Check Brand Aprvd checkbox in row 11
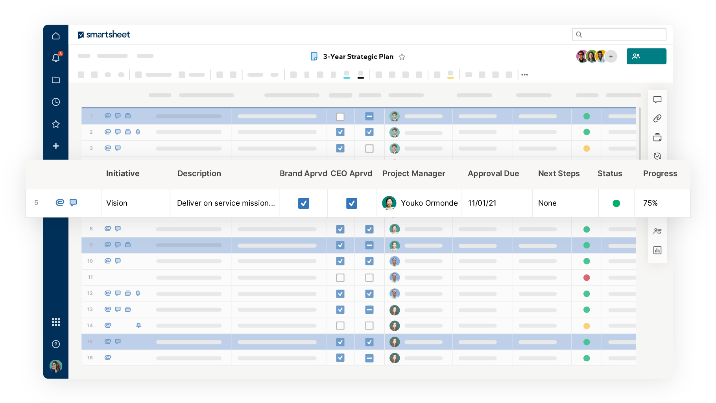Screen dimensions: 716x403 pyautogui.click(x=340, y=278)
